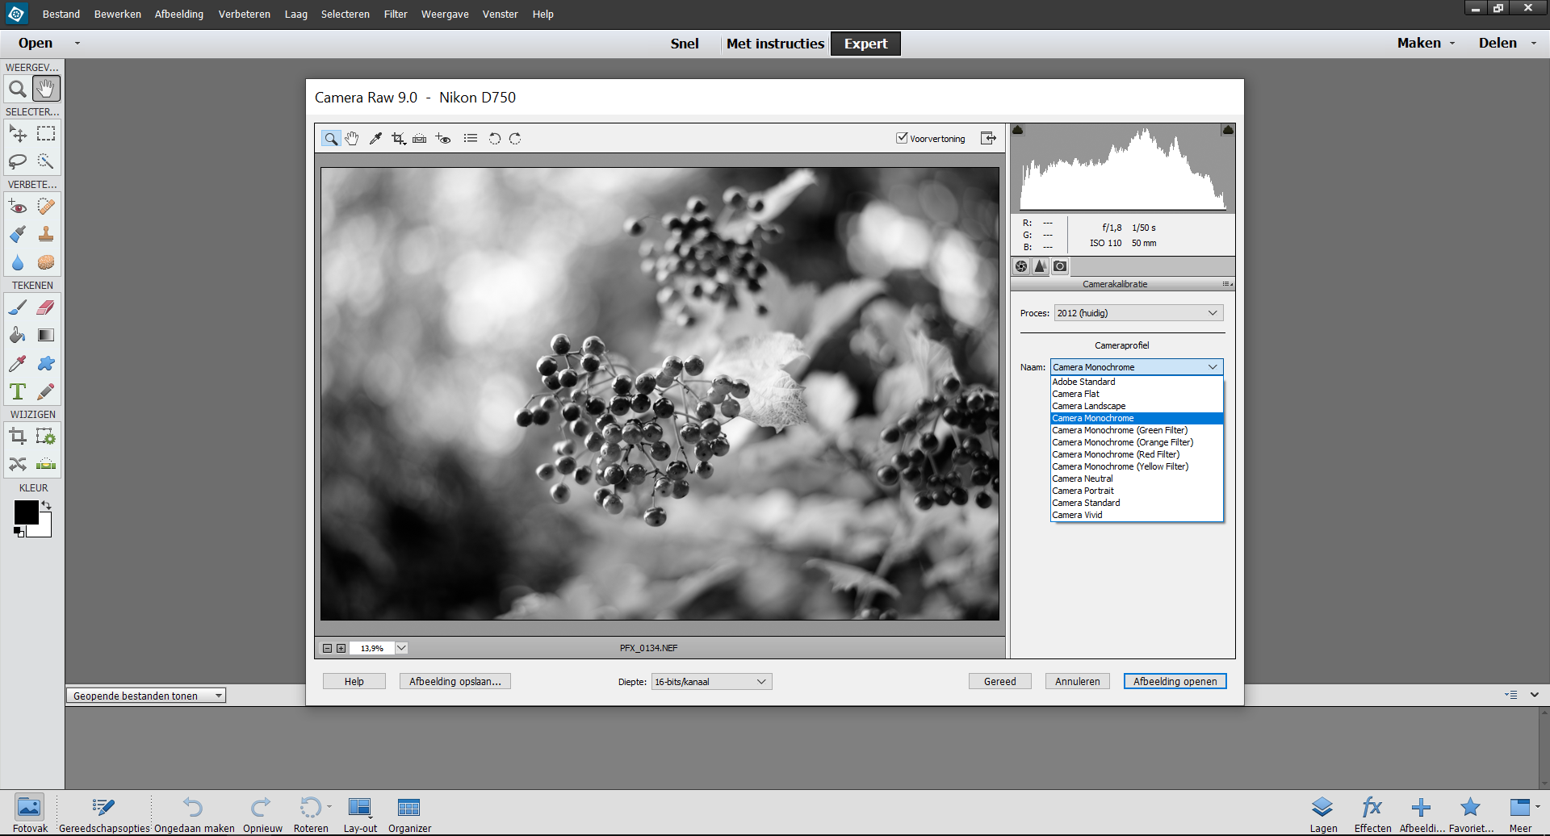Select the Straighten tool in Camera Raw

coord(420,138)
